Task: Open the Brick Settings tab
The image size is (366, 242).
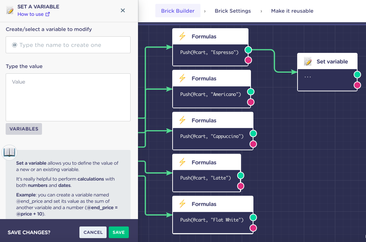Action: 233,11
